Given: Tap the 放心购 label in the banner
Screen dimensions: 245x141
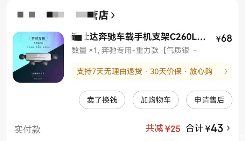Looking at the screenshot, I should (x=201, y=71).
